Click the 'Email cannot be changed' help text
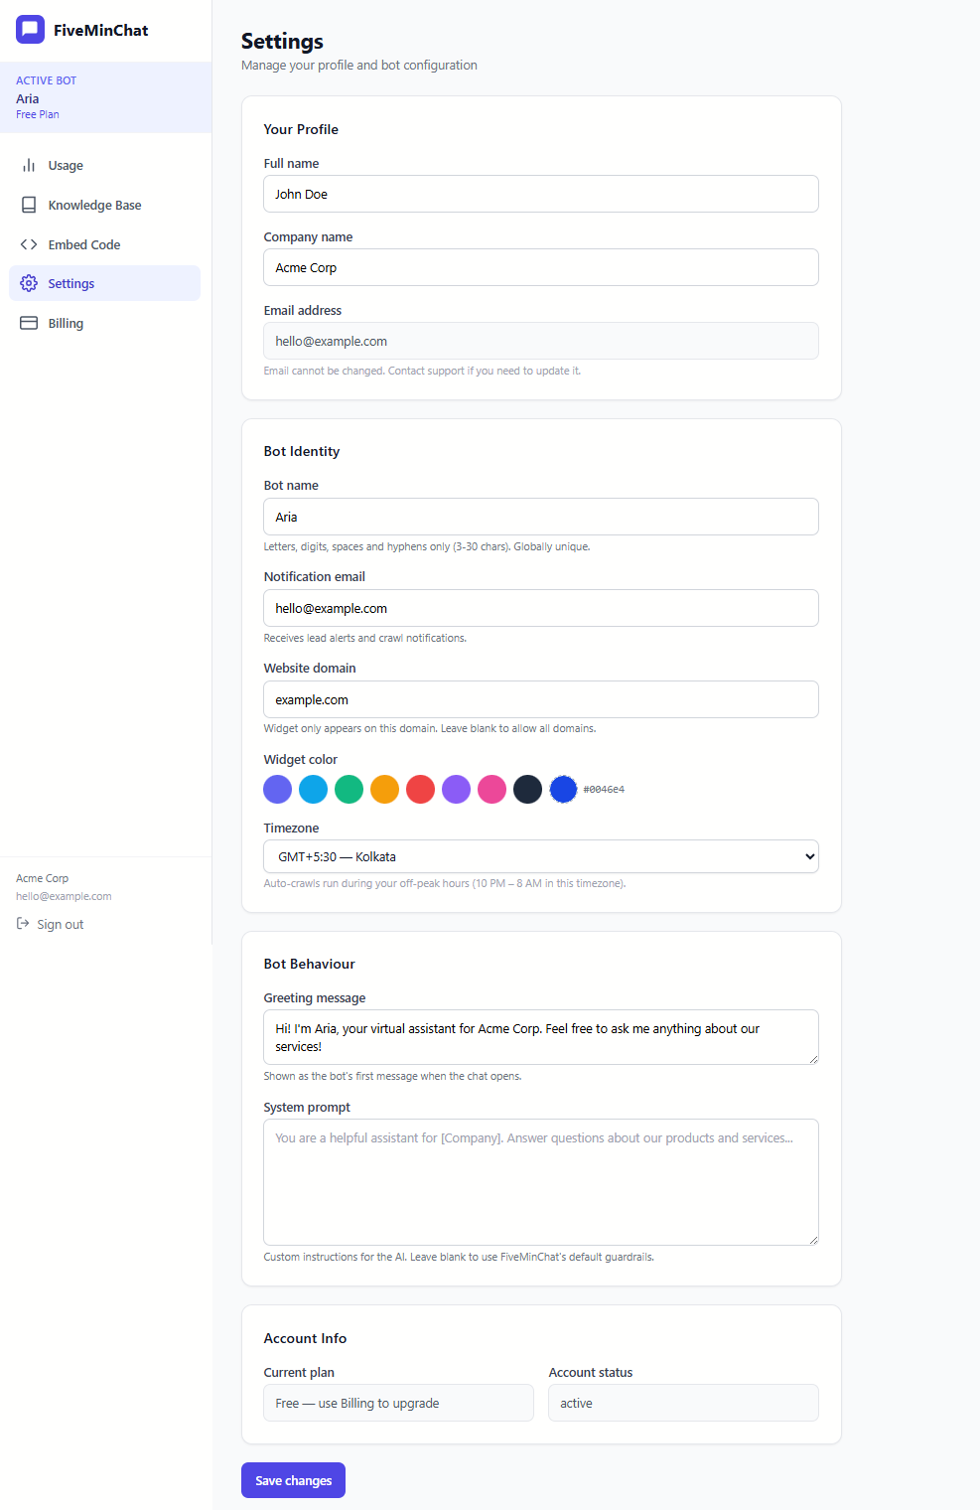This screenshot has height=1510, width=980. pos(422,371)
